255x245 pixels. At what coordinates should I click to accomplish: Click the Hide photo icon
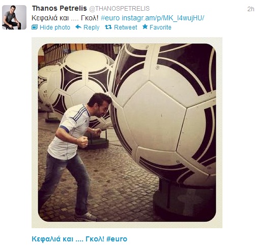(x=35, y=27)
